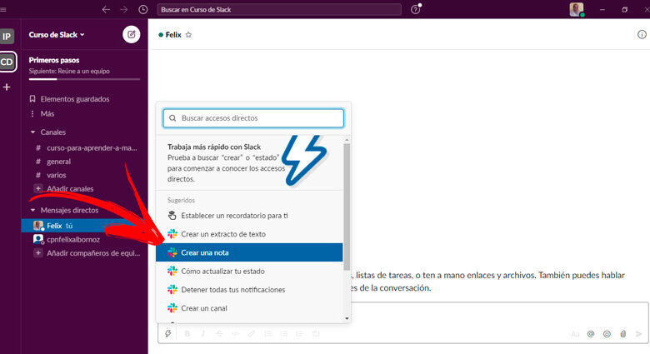This screenshot has height=354, width=650.
Task: Attach a file with paperclip icon
Action: click(x=623, y=334)
